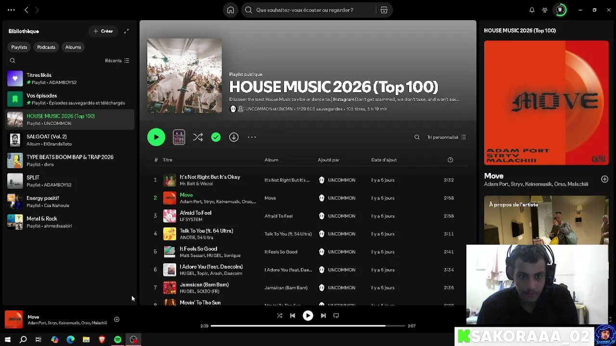Open the À propos de l'artiste card

(x=546, y=220)
